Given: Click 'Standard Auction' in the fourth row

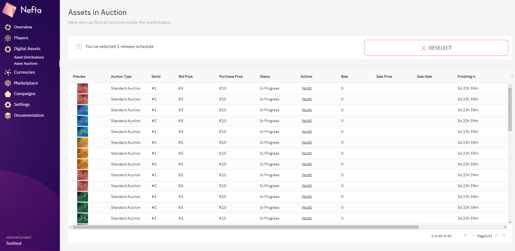Looking at the screenshot, I should (126, 121).
